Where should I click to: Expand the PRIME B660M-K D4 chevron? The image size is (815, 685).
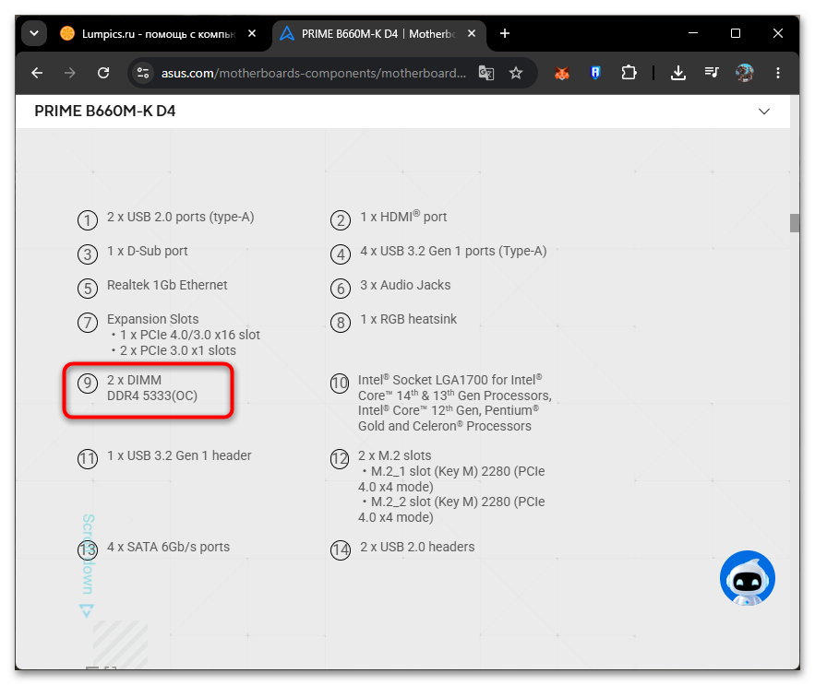[763, 112]
